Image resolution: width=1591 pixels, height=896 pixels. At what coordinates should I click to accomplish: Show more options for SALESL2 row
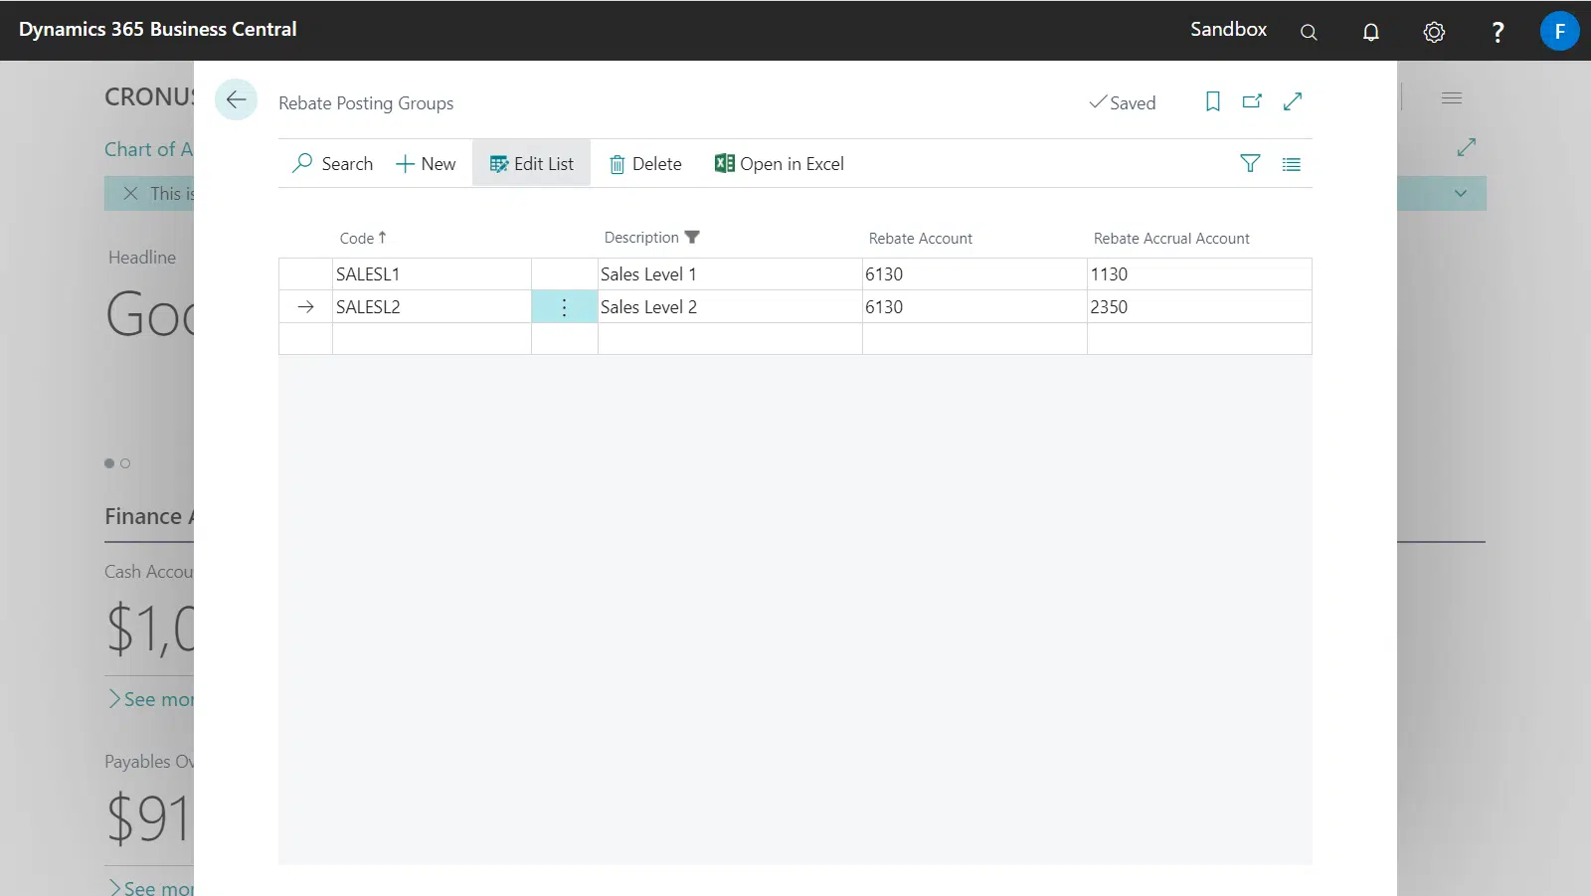[x=564, y=307]
